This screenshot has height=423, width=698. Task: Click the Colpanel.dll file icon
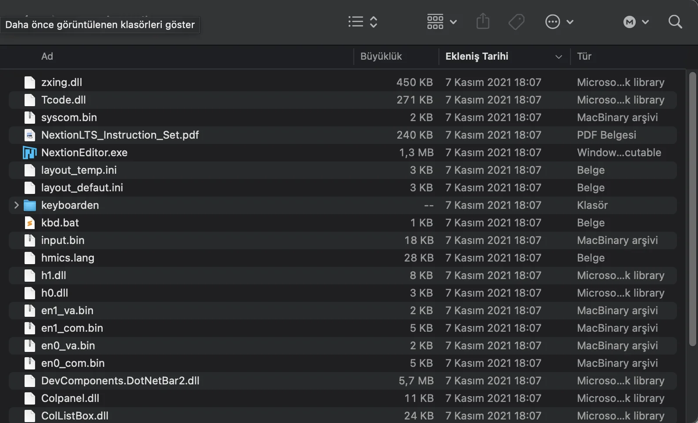pos(29,398)
